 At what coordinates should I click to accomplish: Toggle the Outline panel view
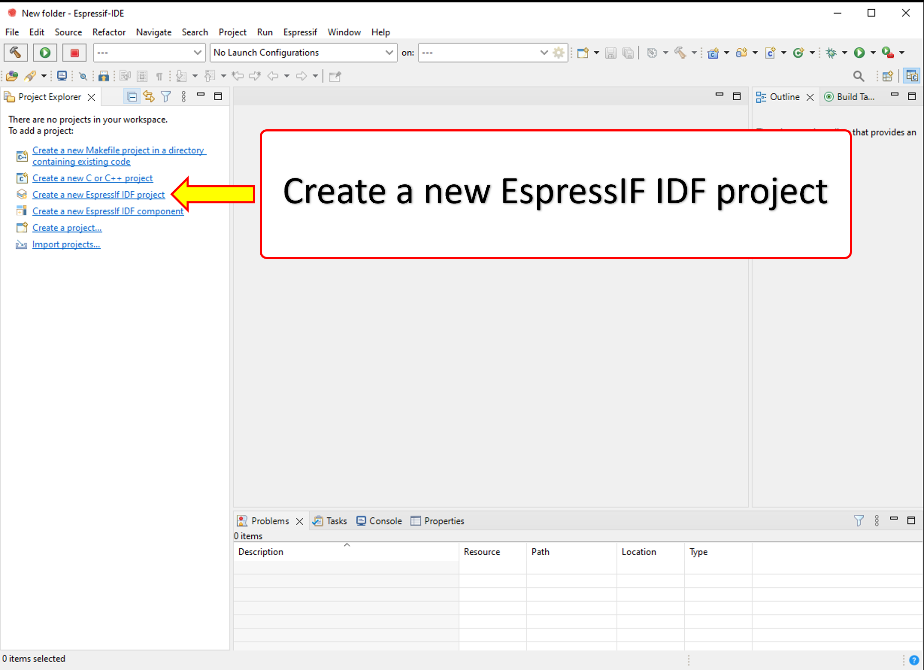pos(783,96)
